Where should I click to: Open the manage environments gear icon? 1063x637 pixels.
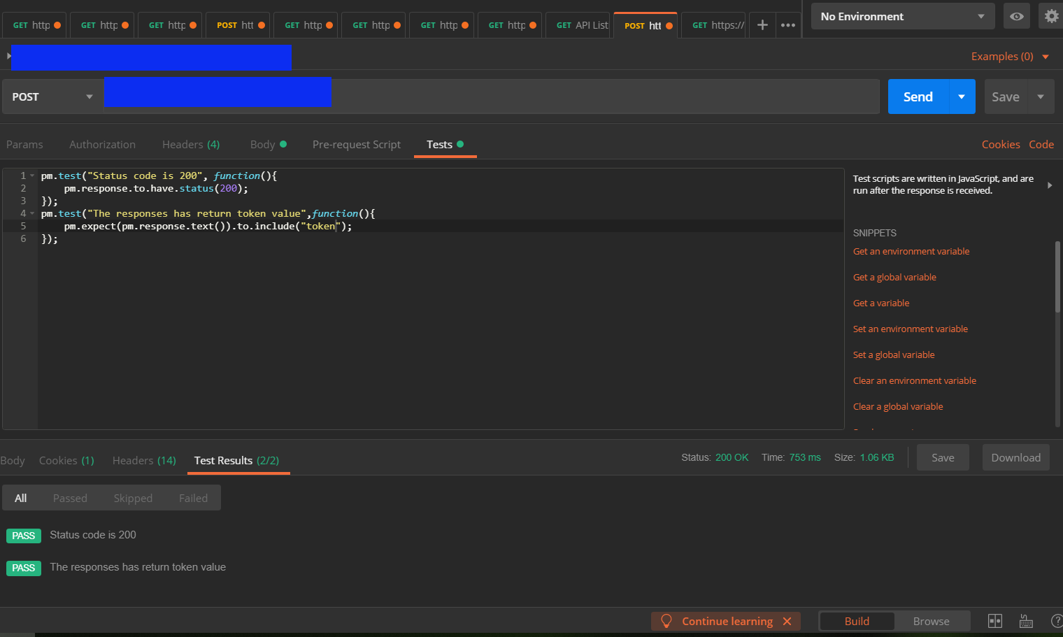click(1051, 16)
